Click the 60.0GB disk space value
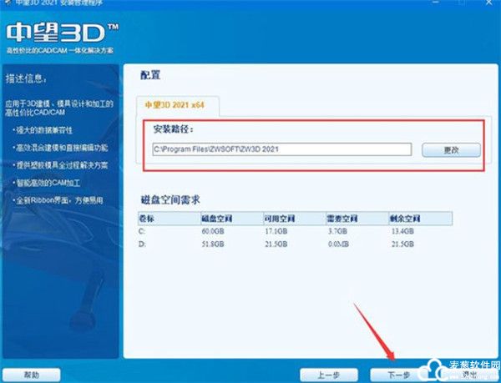The image size is (501, 383). [x=213, y=231]
